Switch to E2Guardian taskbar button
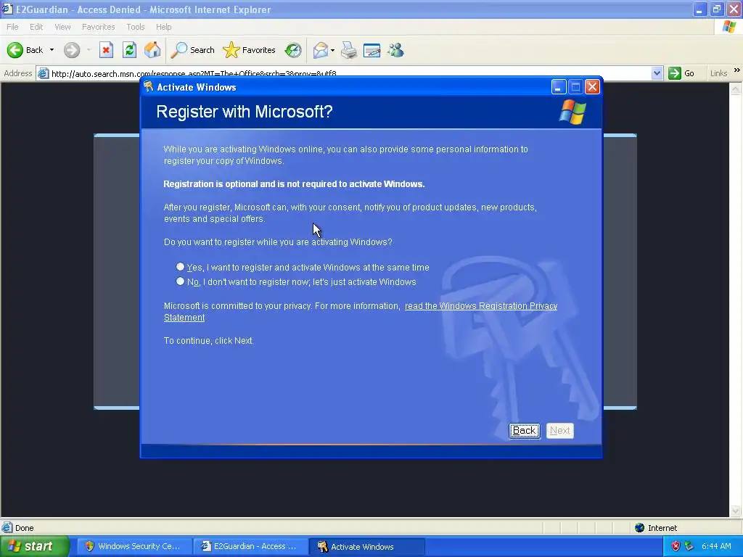The width and height of the screenshot is (743, 557). [x=250, y=546]
